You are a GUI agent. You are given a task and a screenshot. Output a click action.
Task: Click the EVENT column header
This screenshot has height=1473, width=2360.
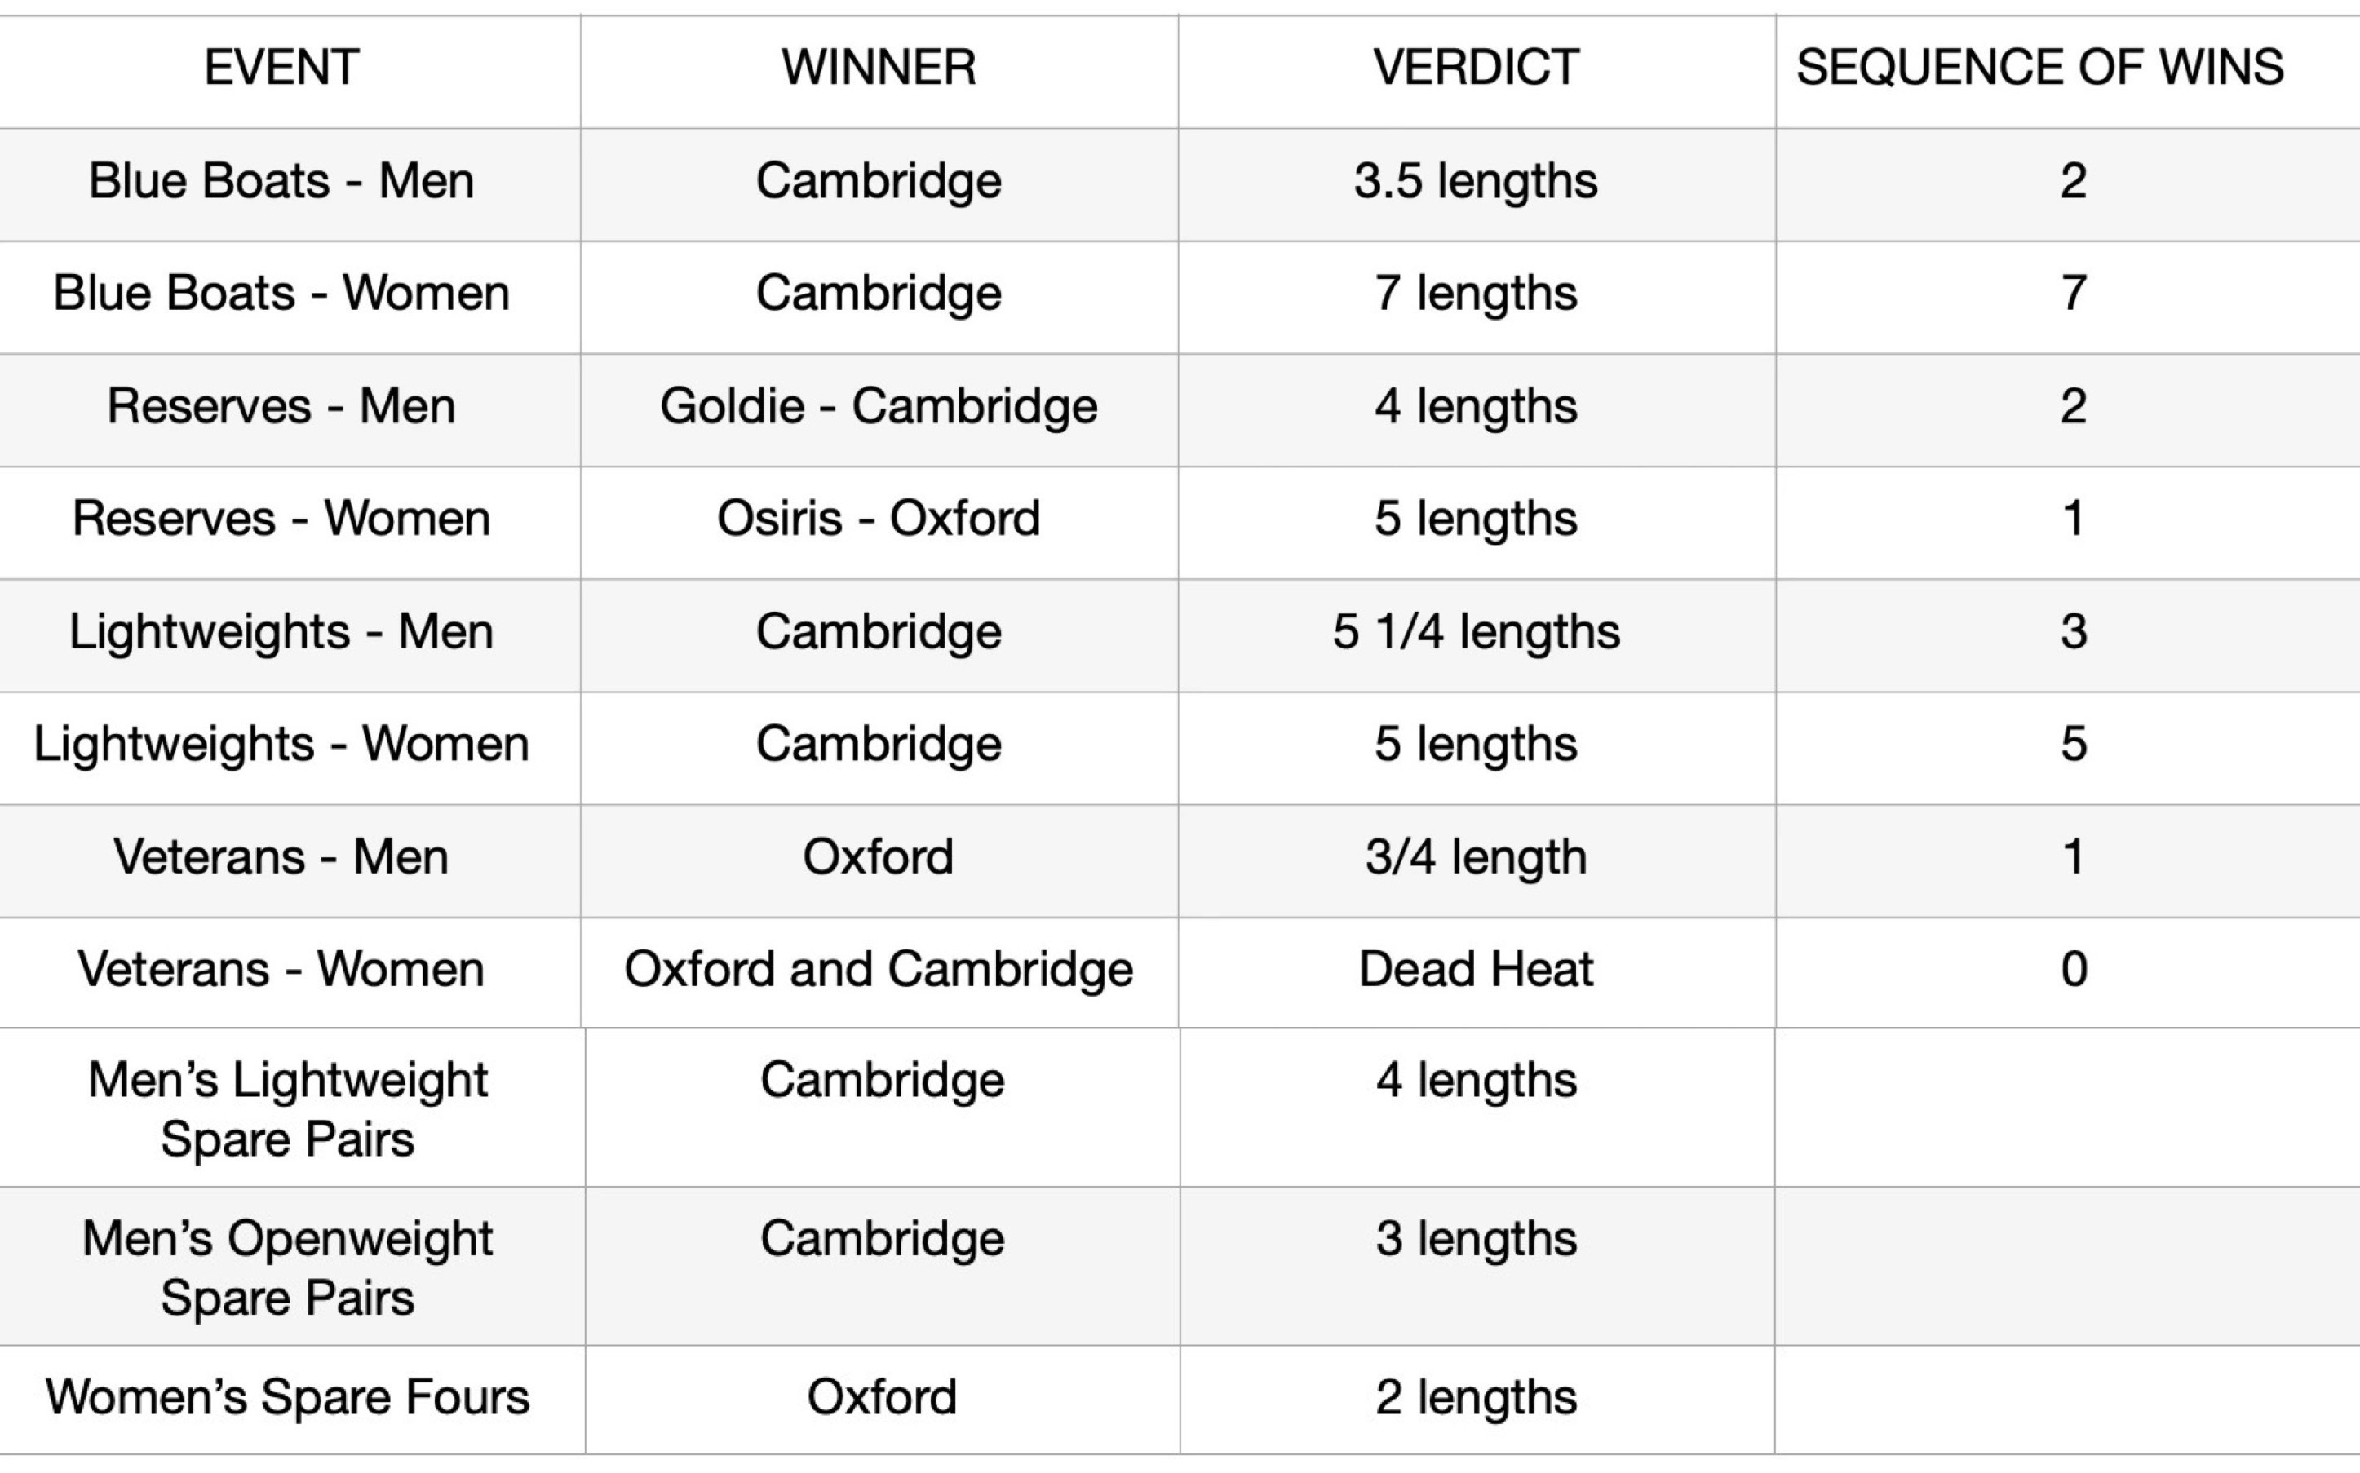click(x=281, y=67)
